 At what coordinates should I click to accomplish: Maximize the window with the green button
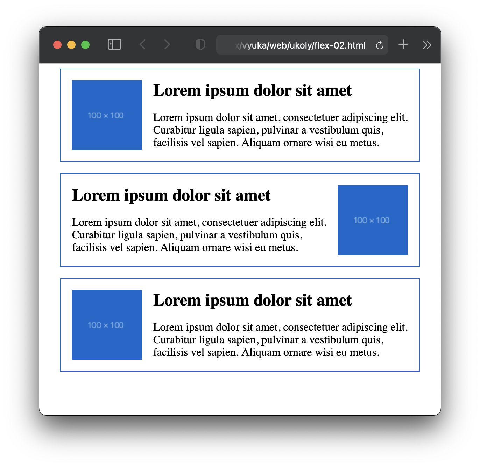(85, 45)
